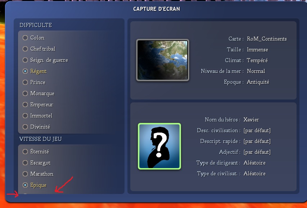The height and width of the screenshot is (208, 307).
Task: Choose Empereur difficulty option
Action: [25, 105]
